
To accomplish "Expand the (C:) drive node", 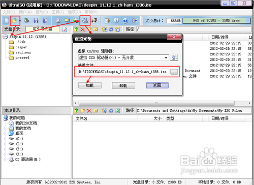I will pos(5,139).
